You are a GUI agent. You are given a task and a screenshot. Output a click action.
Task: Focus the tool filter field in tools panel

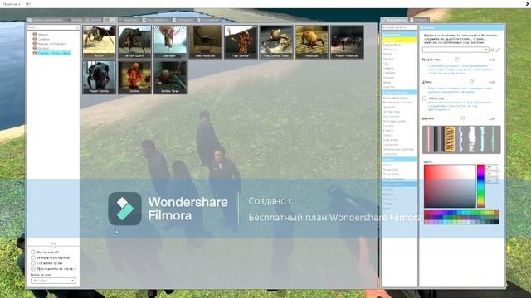tap(399, 27)
